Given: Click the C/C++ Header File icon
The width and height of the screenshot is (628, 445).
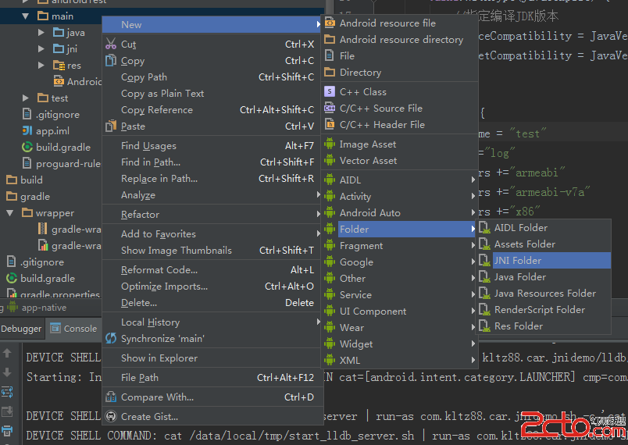Looking at the screenshot, I should pyautogui.click(x=330, y=124).
